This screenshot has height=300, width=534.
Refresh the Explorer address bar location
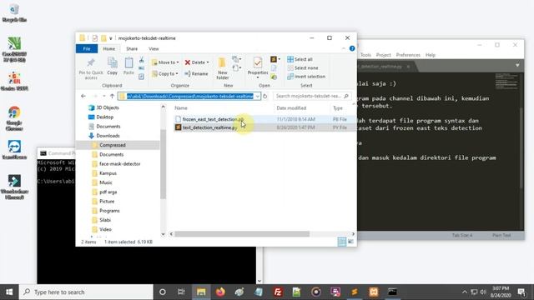click(x=265, y=97)
